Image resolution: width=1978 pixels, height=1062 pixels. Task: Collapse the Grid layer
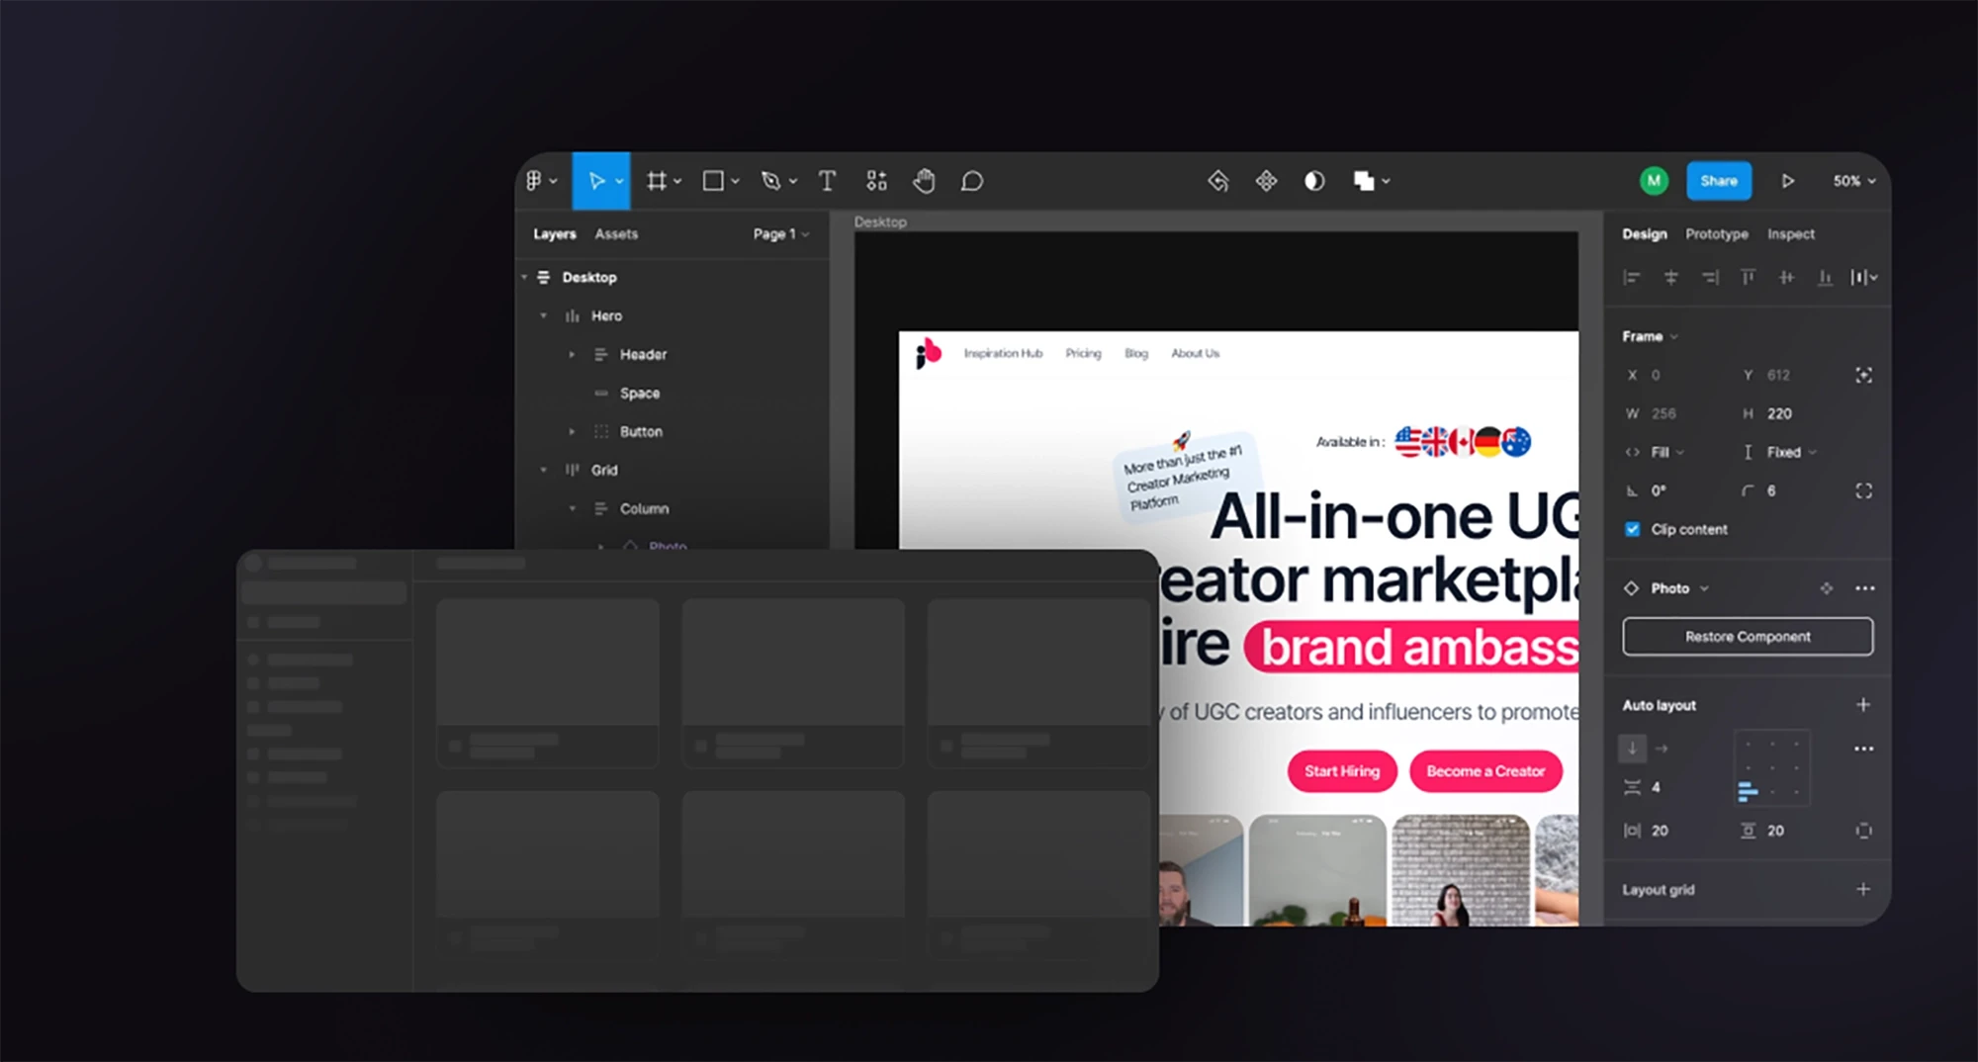point(543,471)
